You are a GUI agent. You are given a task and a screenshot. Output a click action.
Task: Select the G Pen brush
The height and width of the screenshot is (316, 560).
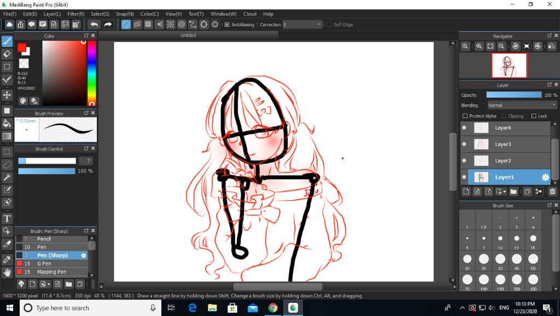[x=51, y=264]
